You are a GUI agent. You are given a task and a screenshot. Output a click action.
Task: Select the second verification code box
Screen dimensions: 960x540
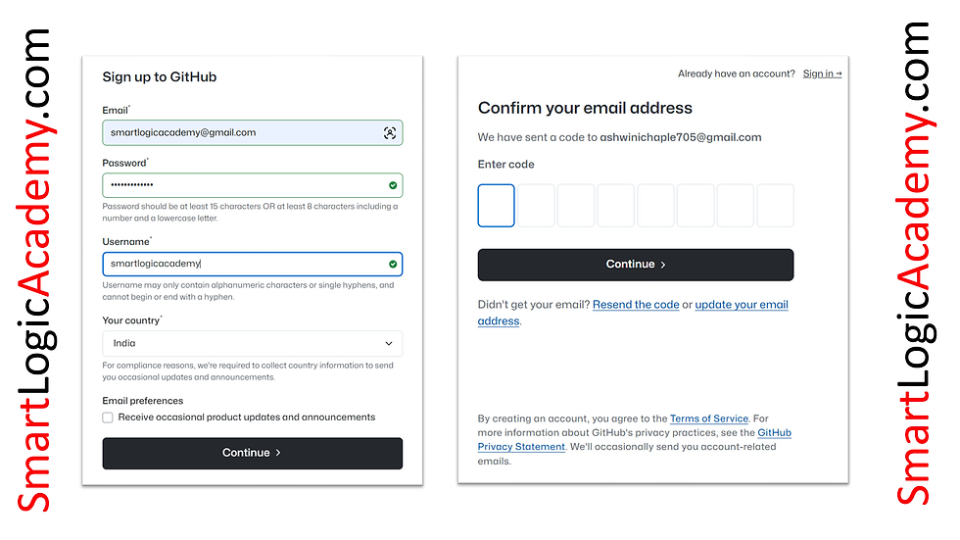[536, 206]
